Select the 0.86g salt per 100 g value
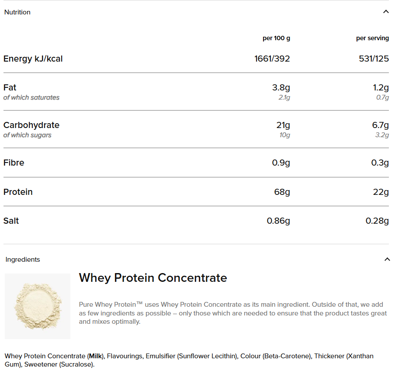 278,221
